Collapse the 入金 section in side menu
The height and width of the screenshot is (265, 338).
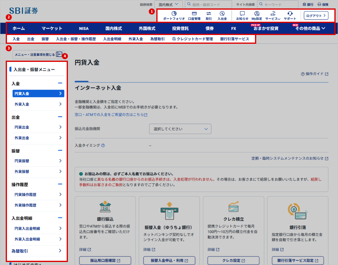60,83
